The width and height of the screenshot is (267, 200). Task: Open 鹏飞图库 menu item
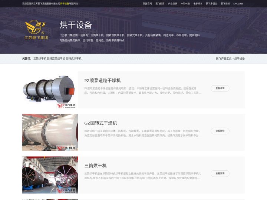pos(160,4)
